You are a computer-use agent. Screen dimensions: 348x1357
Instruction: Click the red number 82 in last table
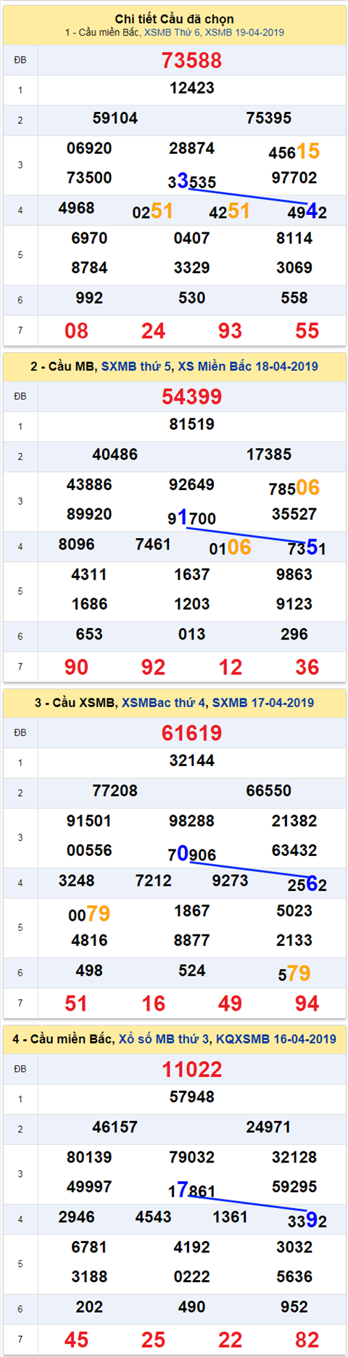pos(307,1340)
